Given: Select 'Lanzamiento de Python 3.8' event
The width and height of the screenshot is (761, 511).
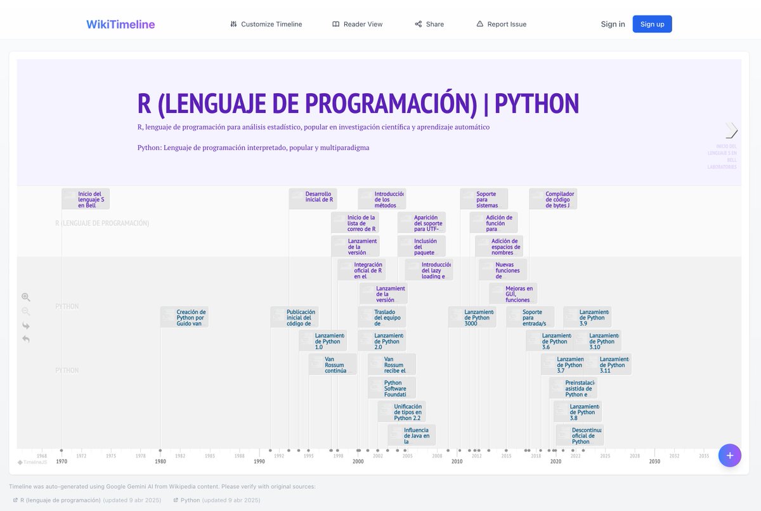Looking at the screenshot, I should point(577,411).
